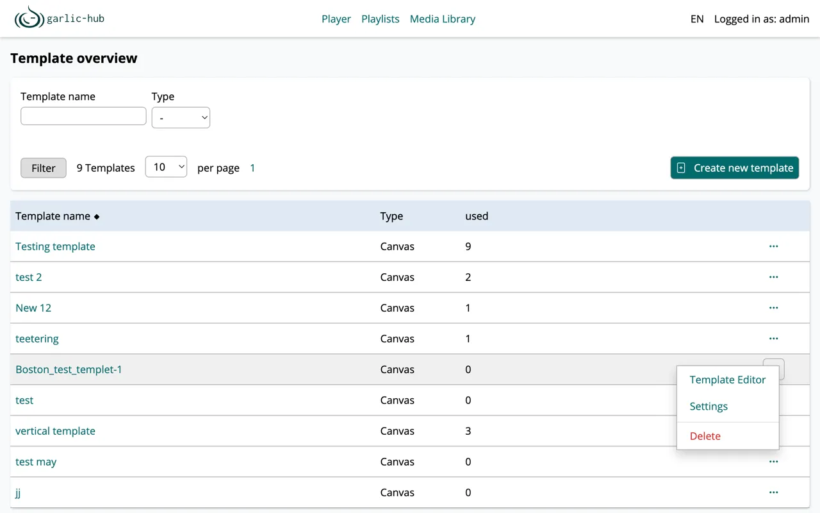The width and height of the screenshot is (820, 513).
Task: Click the used count 2 for test 2
Action: 468,277
